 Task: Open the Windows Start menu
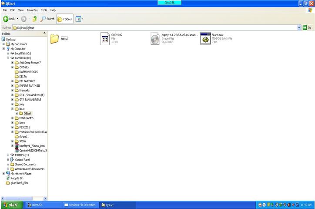coord(12,205)
